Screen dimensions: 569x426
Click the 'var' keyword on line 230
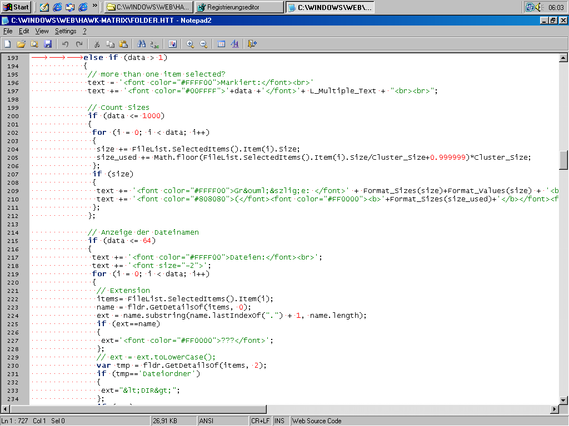[103, 366]
